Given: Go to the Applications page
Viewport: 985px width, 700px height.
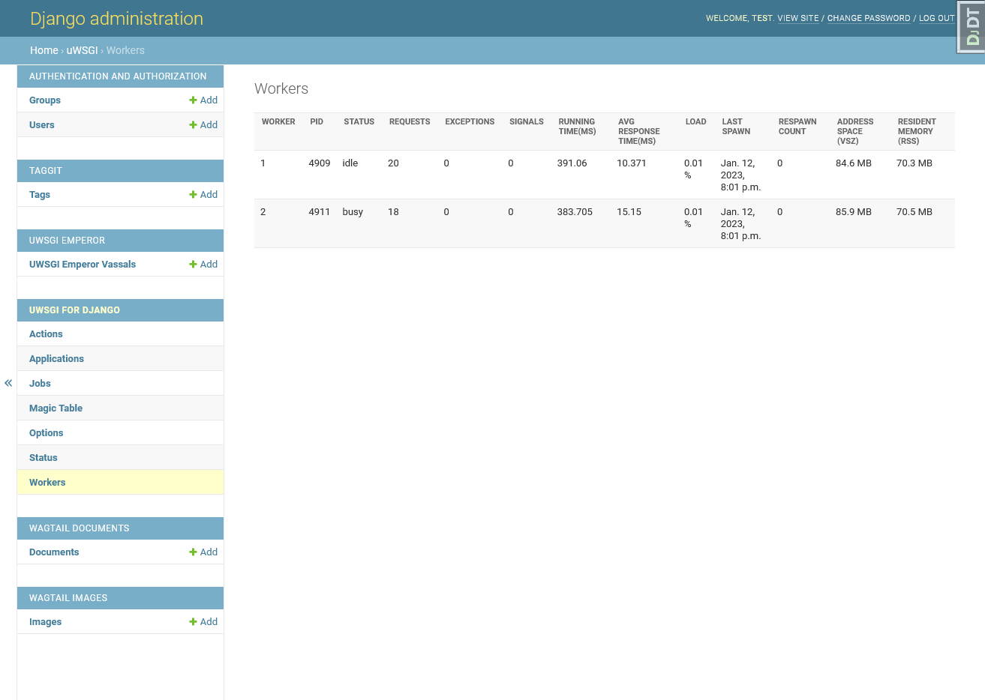Looking at the screenshot, I should (56, 359).
